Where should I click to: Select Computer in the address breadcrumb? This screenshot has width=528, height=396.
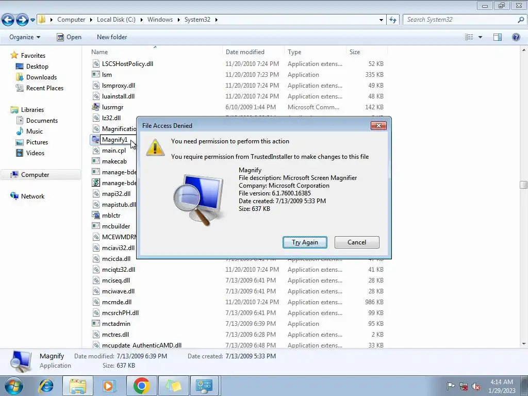[71, 20]
